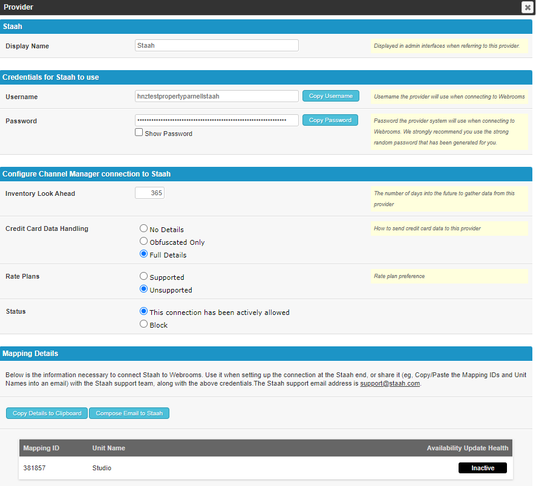This screenshot has width=536, height=486.
Task: Click the Studio unit name cell
Action: coord(102,468)
